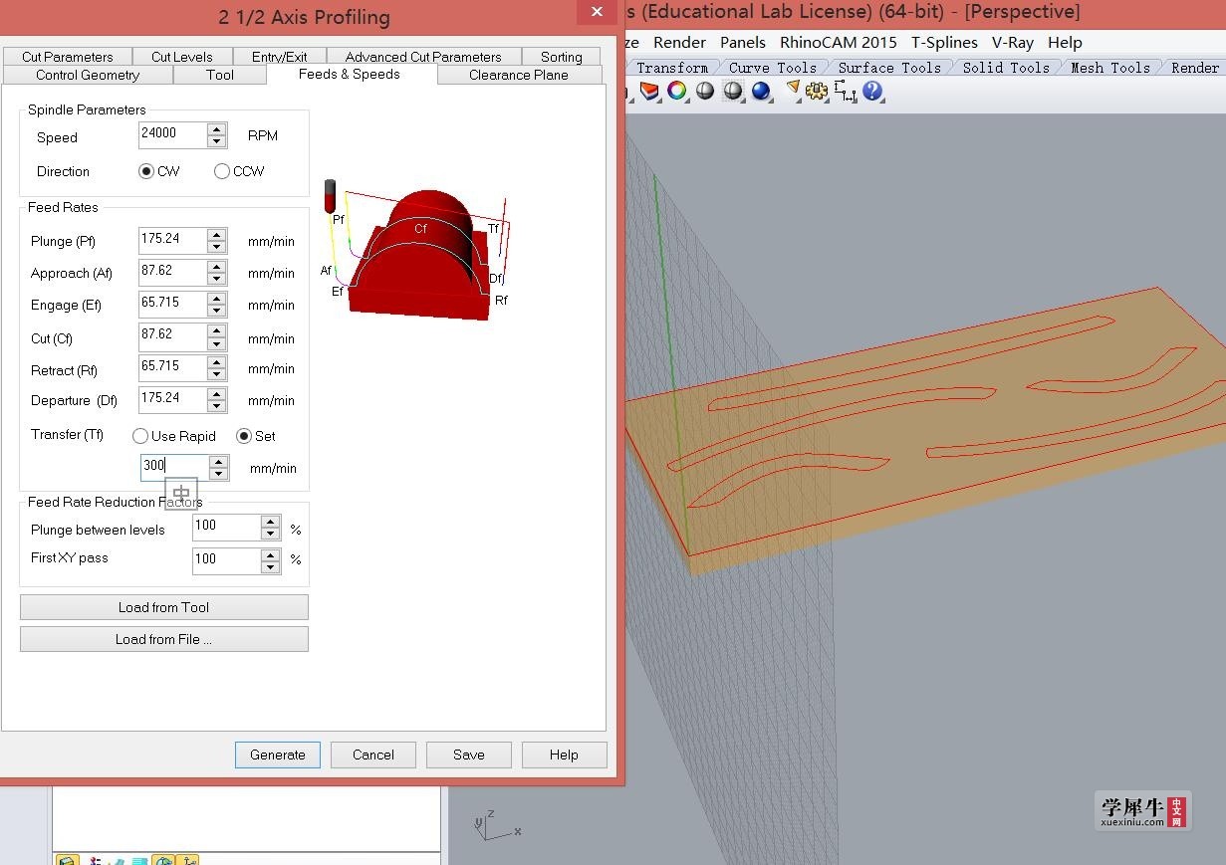Click the Generate button
1226x865 pixels.
click(278, 755)
